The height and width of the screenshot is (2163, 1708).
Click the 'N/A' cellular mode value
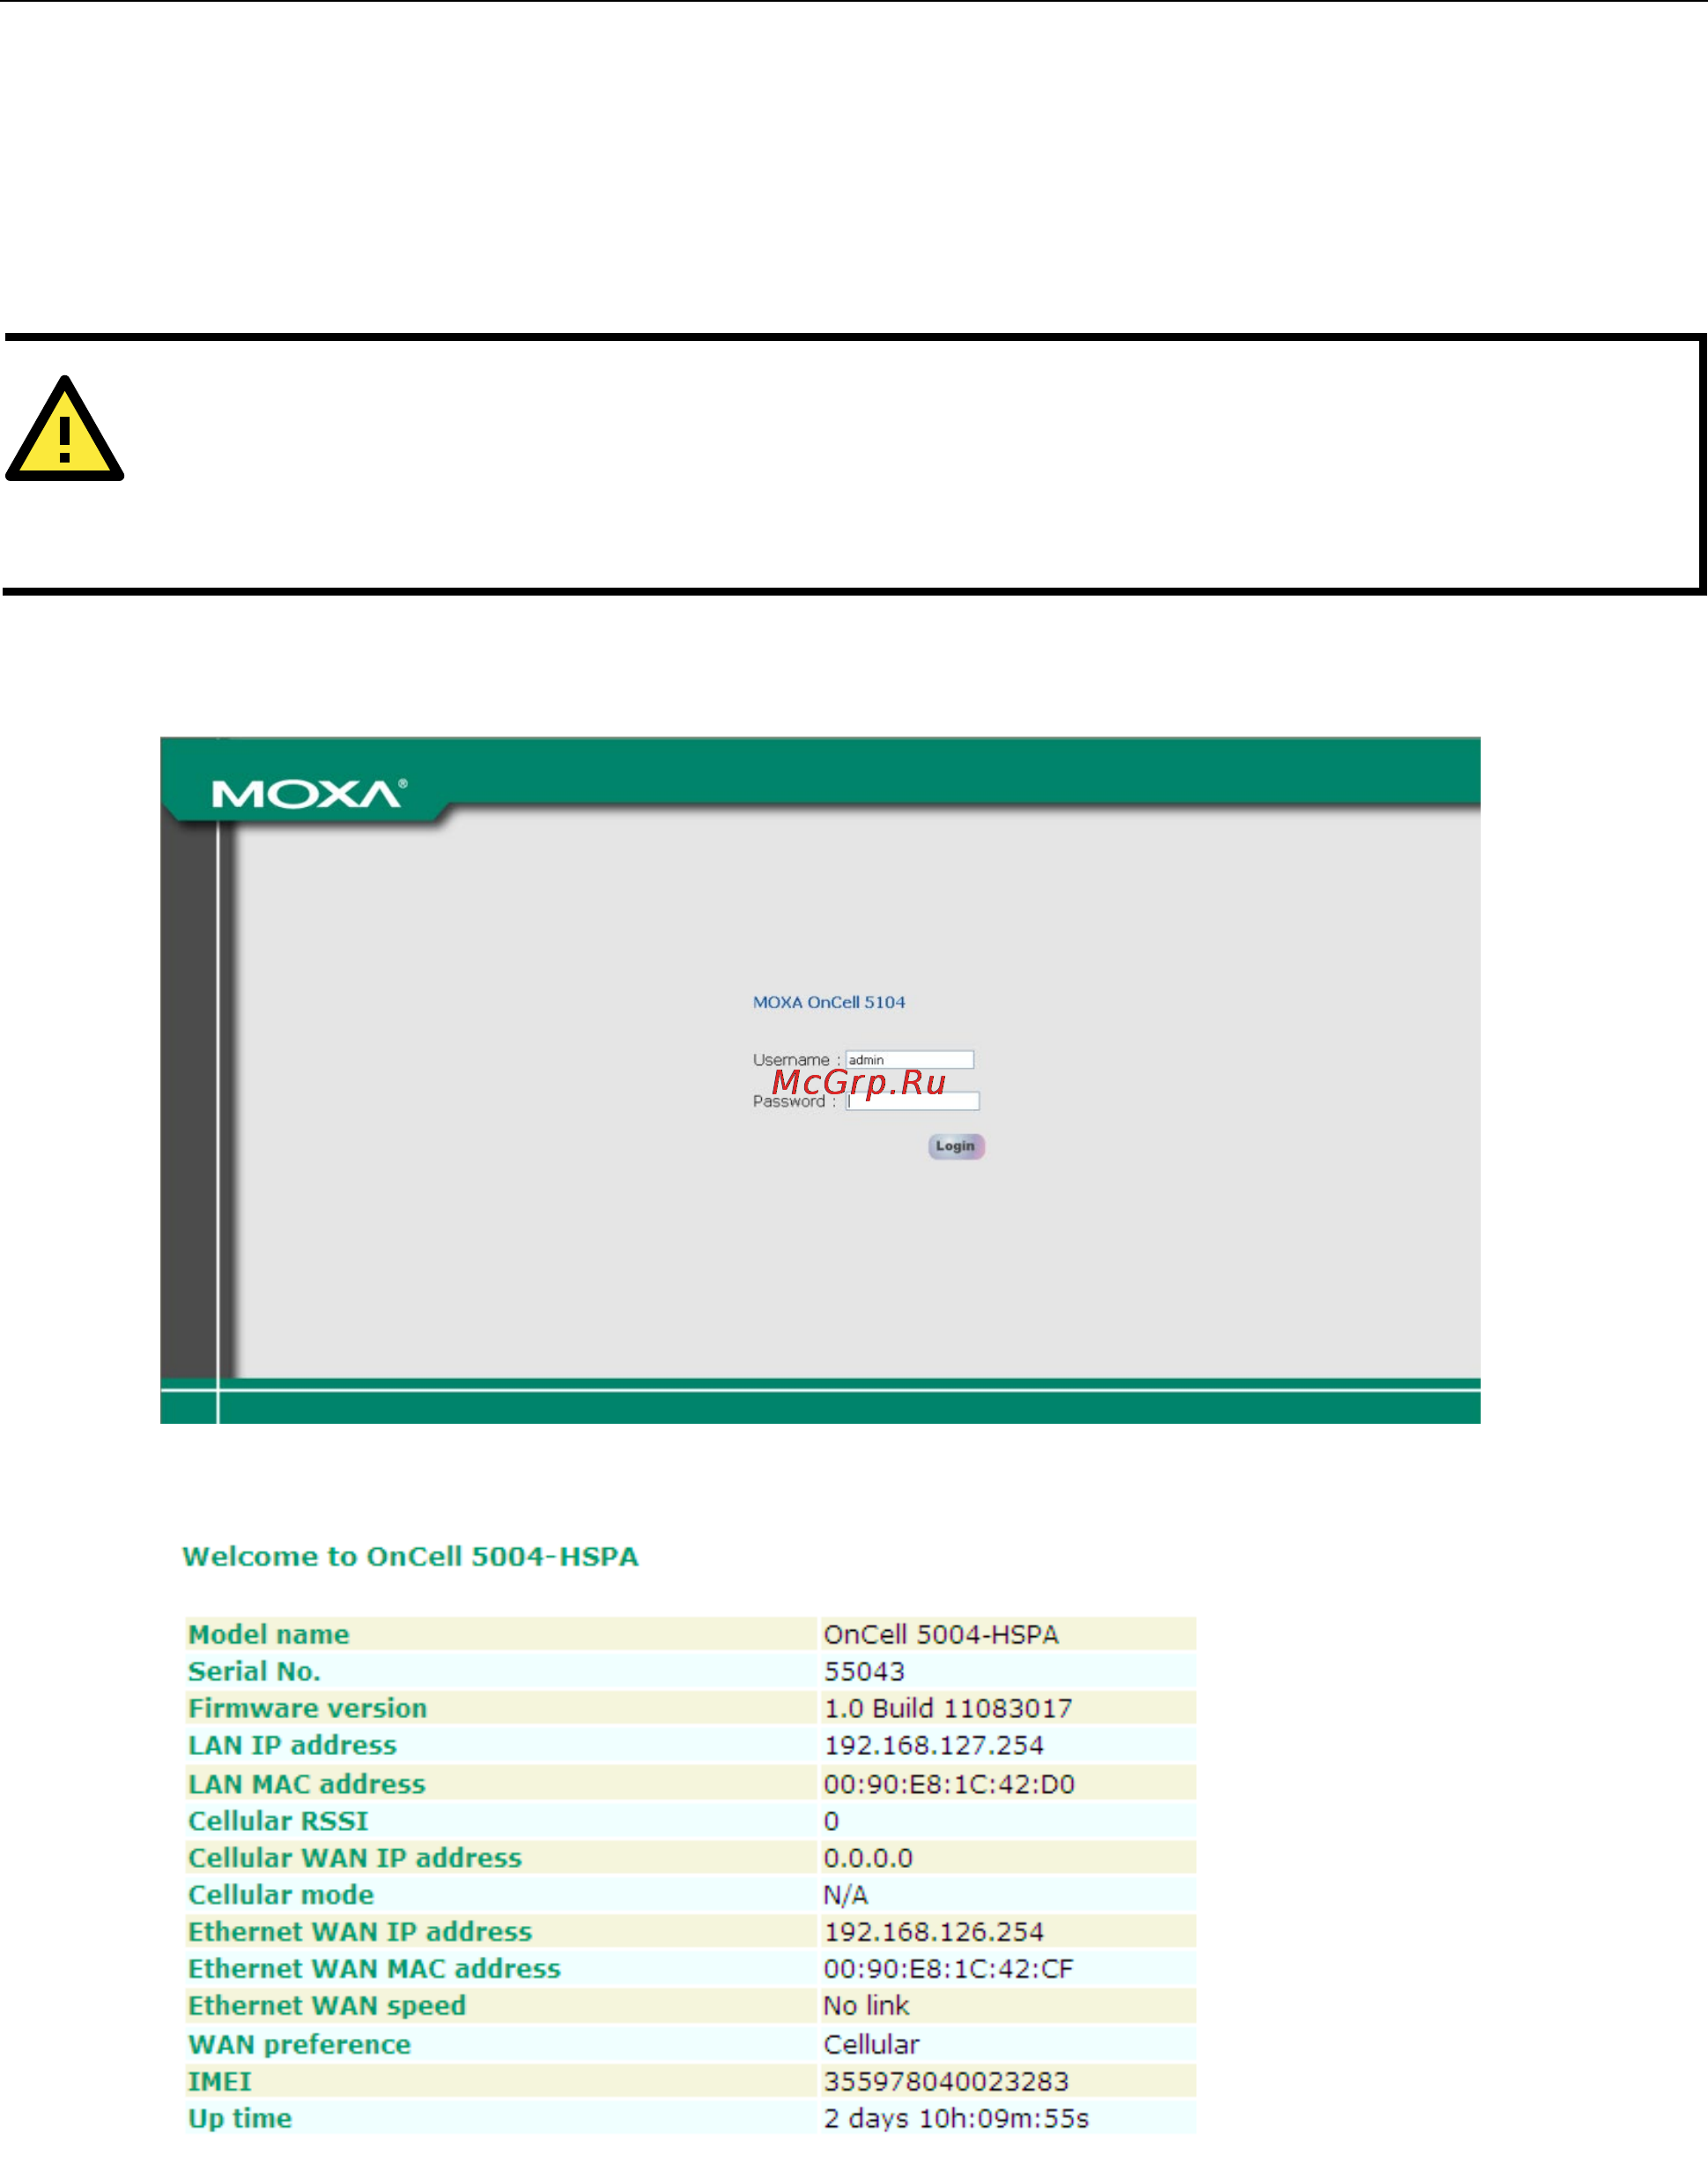(x=846, y=1895)
